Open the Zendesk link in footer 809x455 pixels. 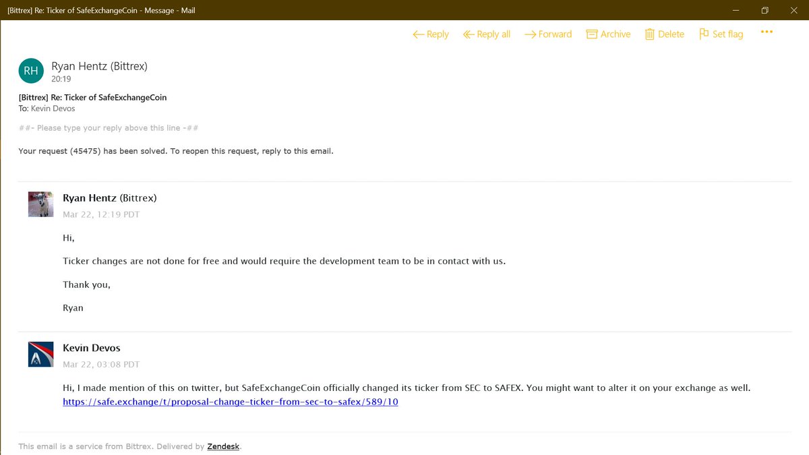click(x=224, y=446)
